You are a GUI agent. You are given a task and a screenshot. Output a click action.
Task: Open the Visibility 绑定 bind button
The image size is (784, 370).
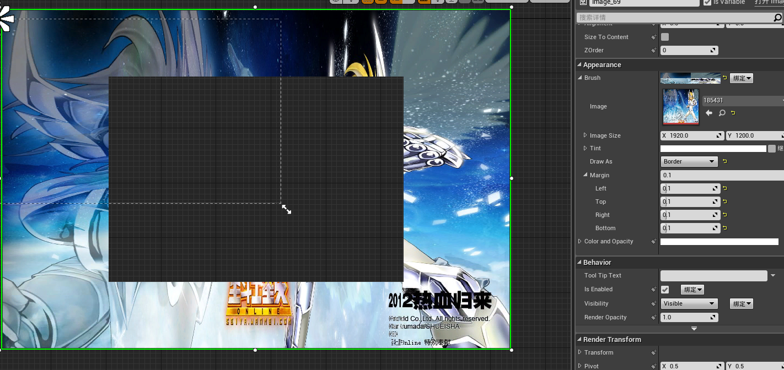742,303
